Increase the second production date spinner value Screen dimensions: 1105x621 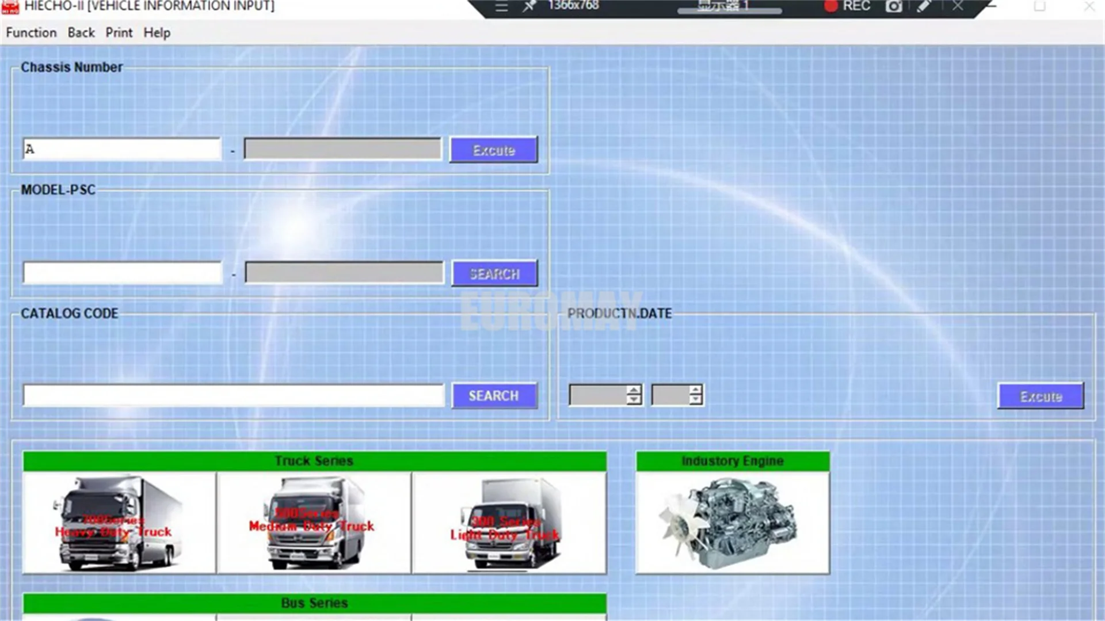tap(696, 390)
